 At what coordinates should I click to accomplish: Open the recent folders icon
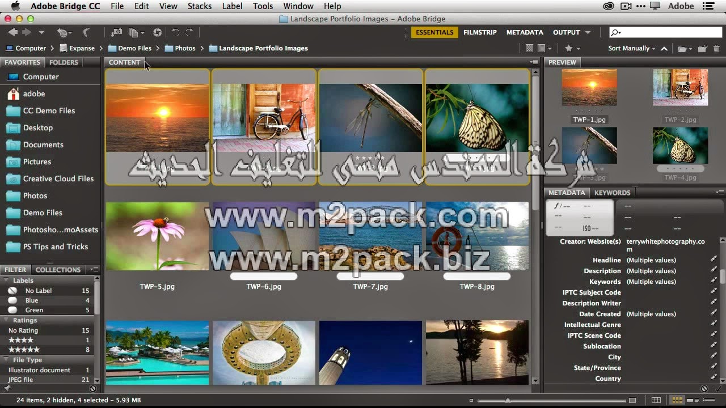[x=685, y=49]
